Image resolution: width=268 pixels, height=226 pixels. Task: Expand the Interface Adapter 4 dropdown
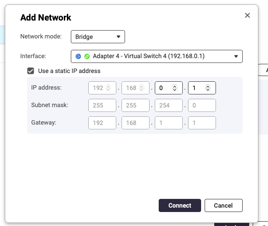(x=157, y=56)
